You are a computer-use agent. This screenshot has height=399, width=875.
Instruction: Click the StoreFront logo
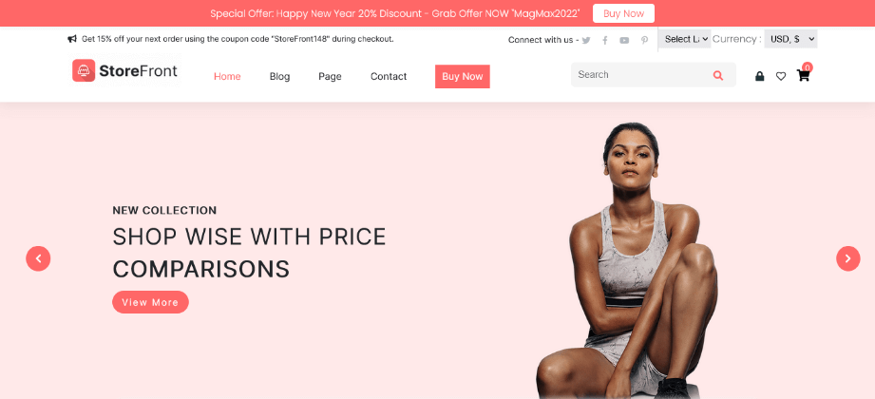[125, 71]
